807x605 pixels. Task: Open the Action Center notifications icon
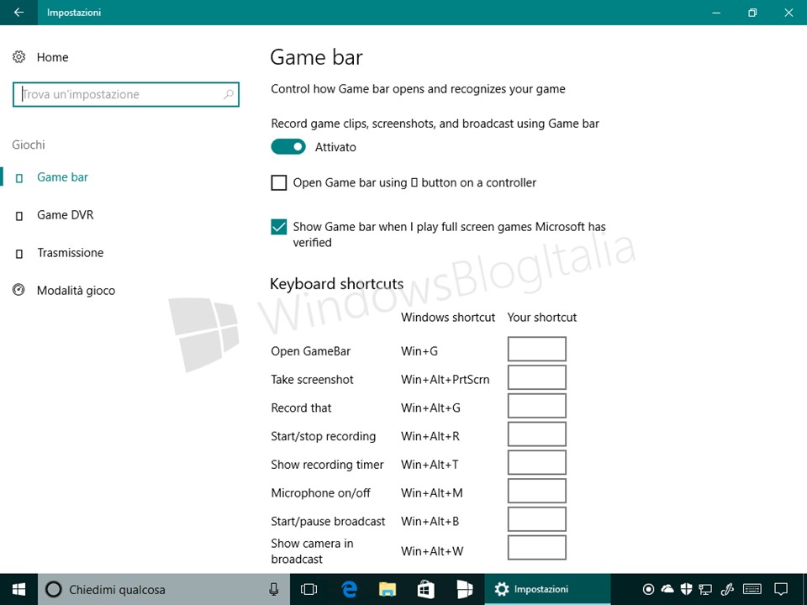(781, 589)
